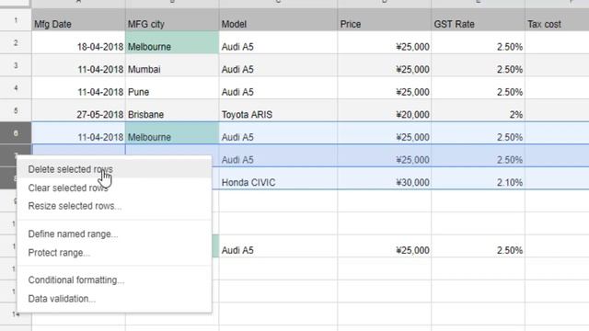Screen dimensions: 589x331
Task: Select Melbourne cell in row 6
Action: 172,133
